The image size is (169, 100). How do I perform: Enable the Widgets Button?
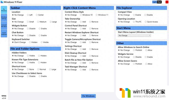(43, 29)
